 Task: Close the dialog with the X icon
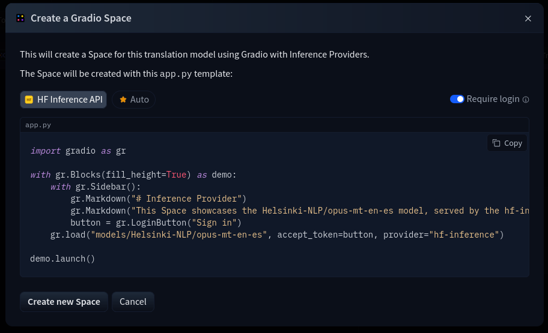(528, 19)
